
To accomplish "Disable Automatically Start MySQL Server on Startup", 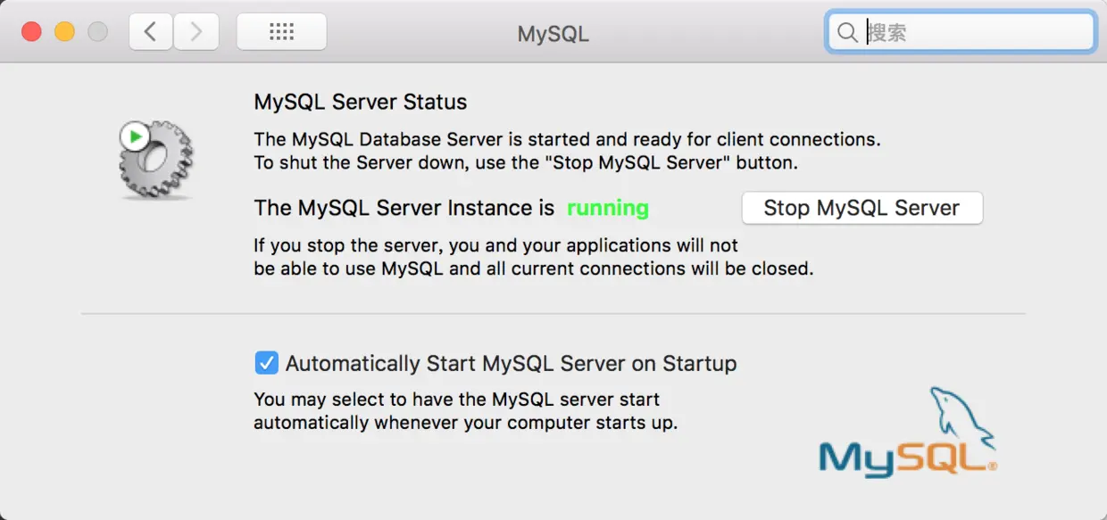I will (x=266, y=363).
